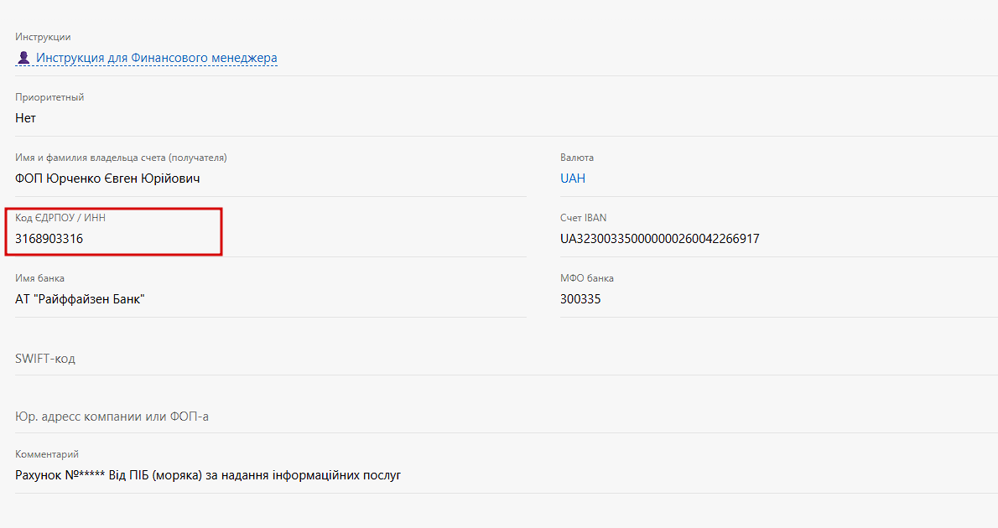Click the Комментарий text about Рахунок

[x=208, y=475]
